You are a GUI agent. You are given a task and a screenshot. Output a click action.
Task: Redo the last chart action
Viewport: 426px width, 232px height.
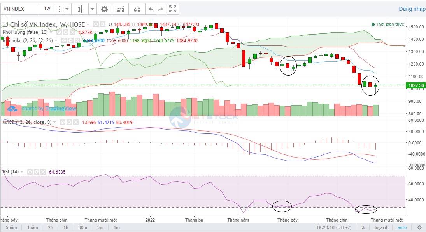click(160, 9)
